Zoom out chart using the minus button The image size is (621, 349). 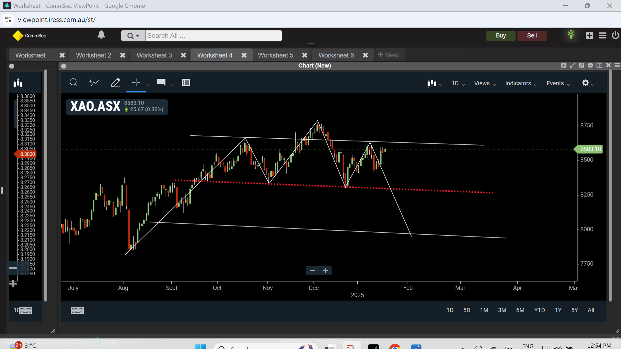coord(312,270)
